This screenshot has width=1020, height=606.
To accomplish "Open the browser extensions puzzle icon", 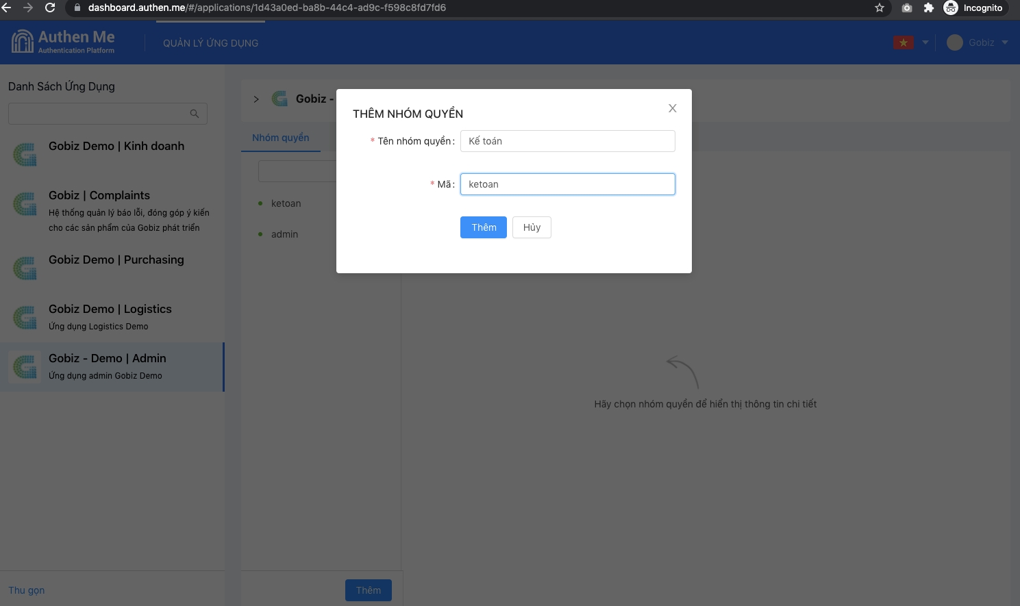I will point(929,8).
